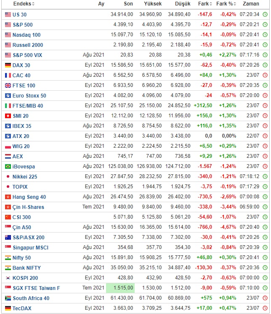Click the Italian flag beside FTSE/MIB 40

point(8,106)
